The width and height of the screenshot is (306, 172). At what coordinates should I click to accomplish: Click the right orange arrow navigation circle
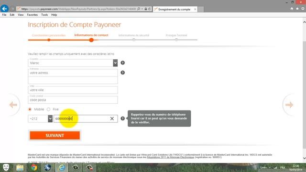click(289, 105)
